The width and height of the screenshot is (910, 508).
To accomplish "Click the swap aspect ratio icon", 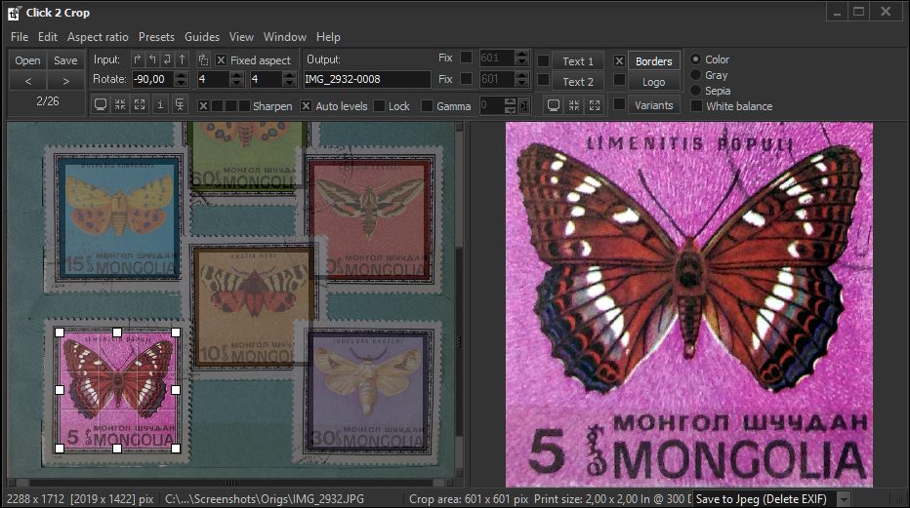I will tap(203, 59).
